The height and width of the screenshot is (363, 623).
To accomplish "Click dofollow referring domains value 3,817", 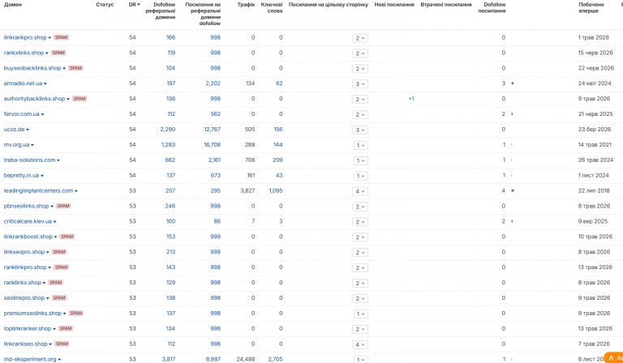I will pyautogui.click(x=169, y=359).
